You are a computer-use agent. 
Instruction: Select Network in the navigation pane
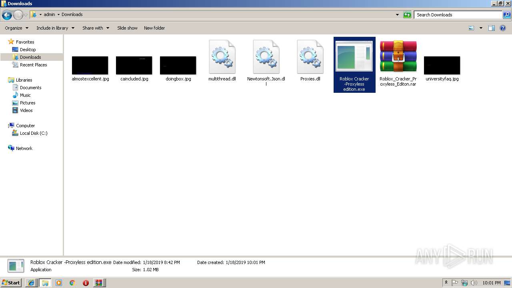point(24,148)
